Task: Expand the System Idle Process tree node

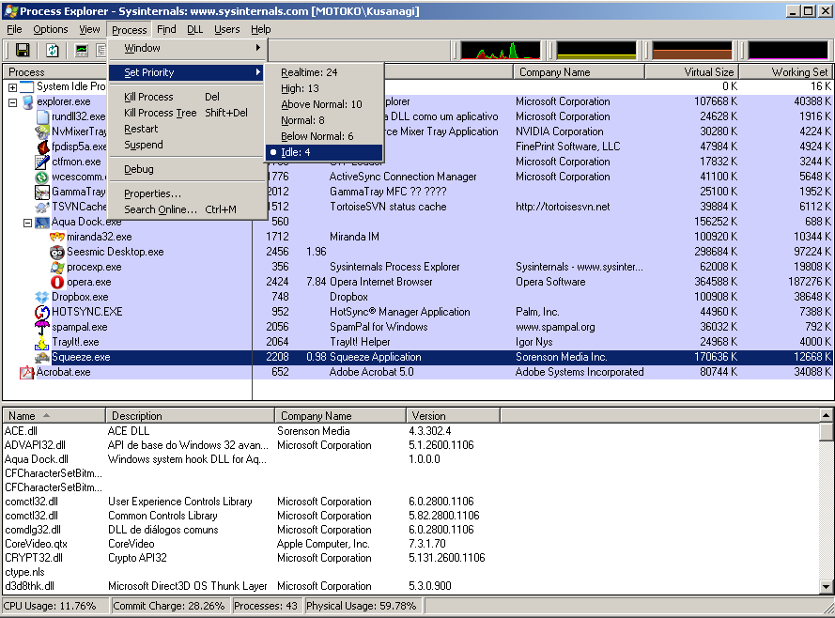Action: click(13, 87)
